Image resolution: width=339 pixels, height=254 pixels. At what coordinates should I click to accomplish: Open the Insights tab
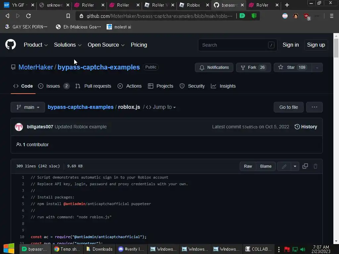tap(223, 86)
